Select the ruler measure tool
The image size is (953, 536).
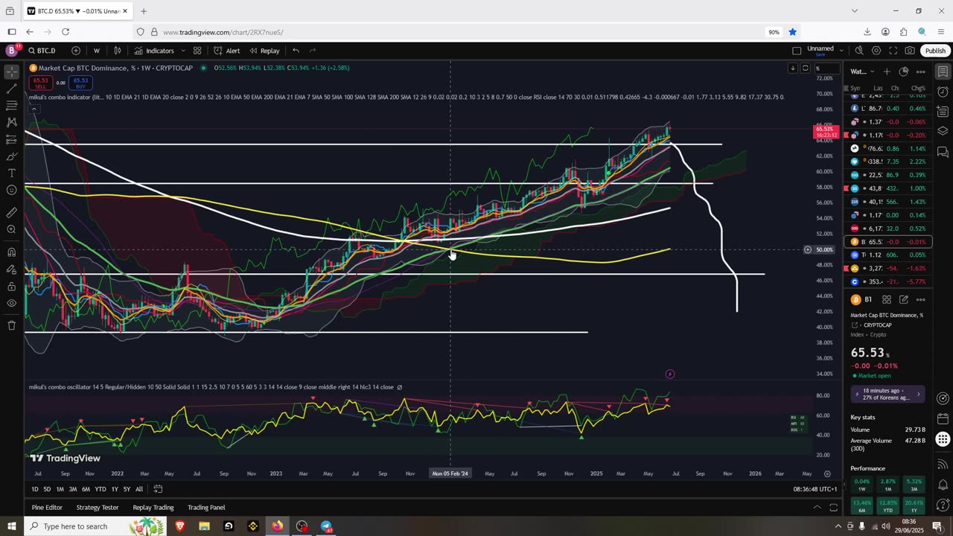click(11, 212)
